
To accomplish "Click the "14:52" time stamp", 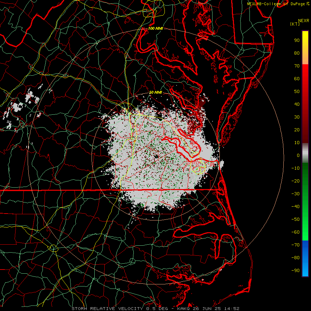I will coord(232,309).
